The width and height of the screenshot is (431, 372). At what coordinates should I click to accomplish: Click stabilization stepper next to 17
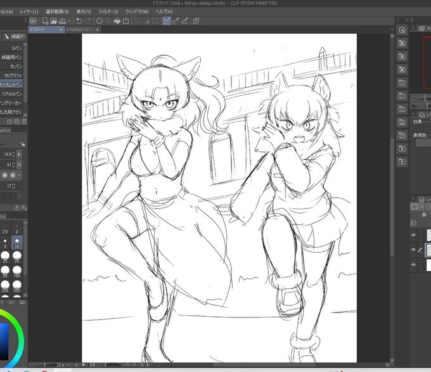point(13,186)
